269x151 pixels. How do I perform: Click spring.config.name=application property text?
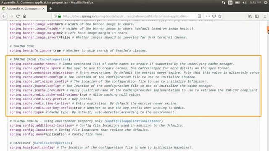pyautogui.click(x=38, y=134)
